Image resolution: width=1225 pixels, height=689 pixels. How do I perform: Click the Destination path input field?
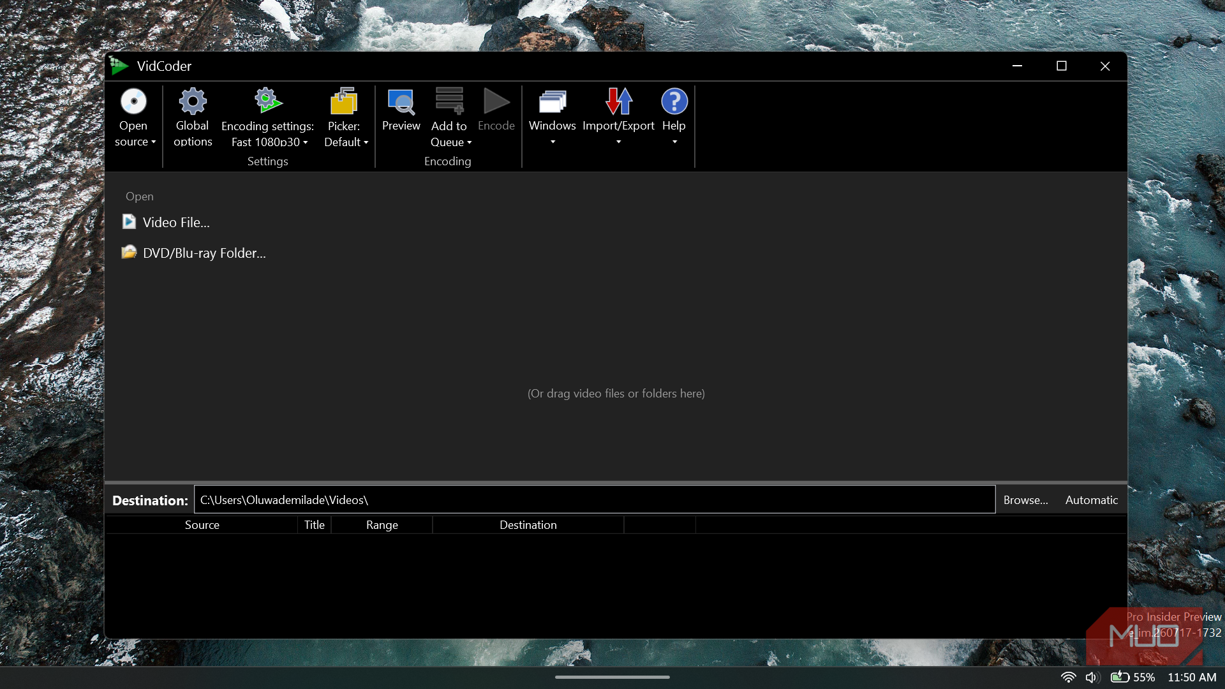tap(595, 500)
